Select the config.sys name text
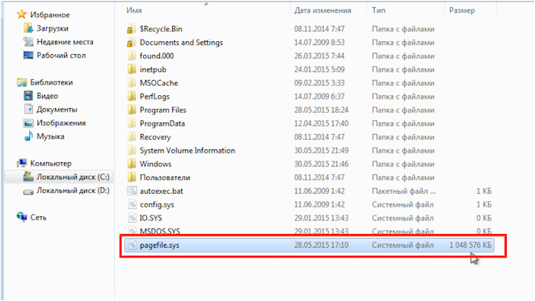The height and width of the screenshot is (301, 535). click(157, 204)
